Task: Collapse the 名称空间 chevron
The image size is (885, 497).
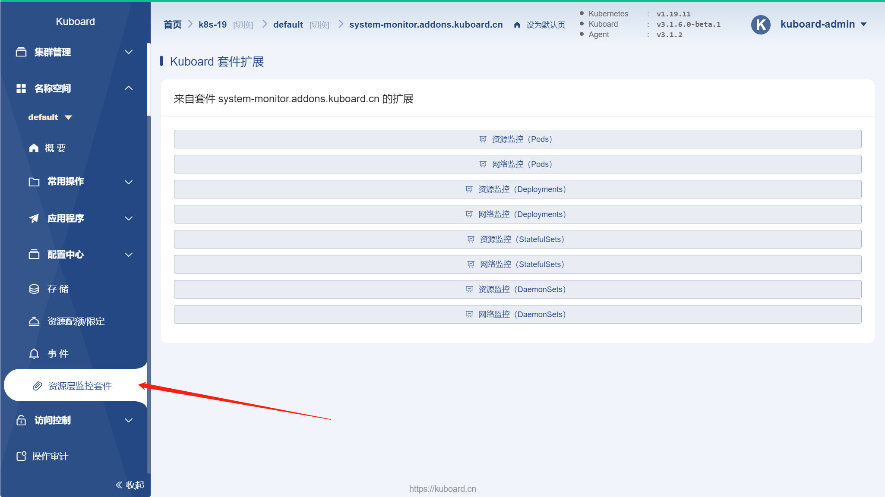Action: click(129, 88)
